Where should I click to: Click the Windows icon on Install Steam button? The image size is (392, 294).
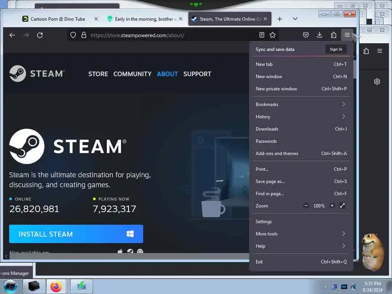(130, 234)
